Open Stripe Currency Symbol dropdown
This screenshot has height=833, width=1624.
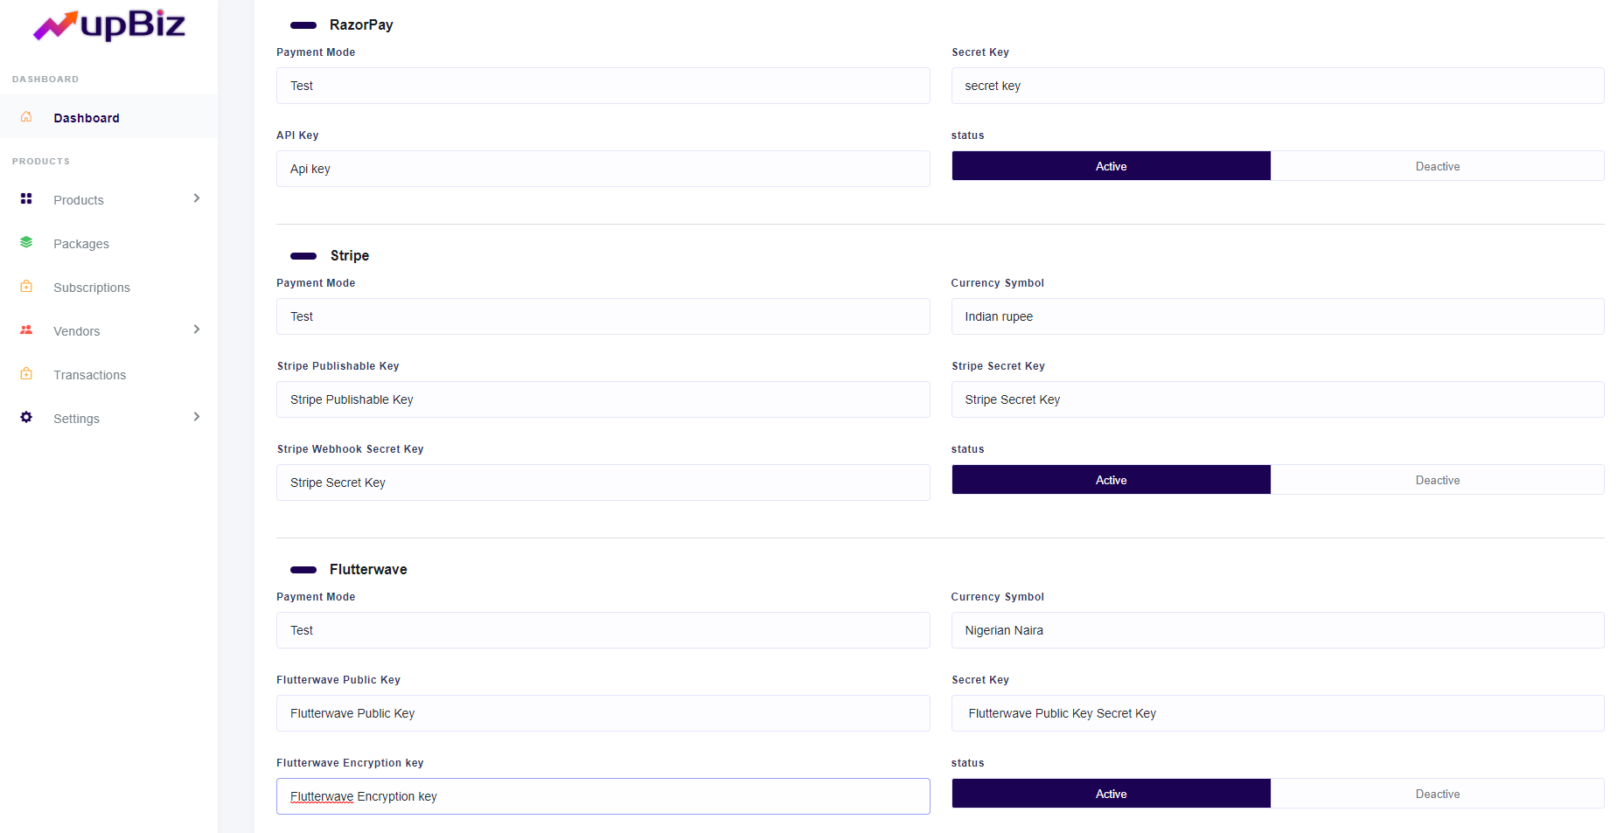1277,316
